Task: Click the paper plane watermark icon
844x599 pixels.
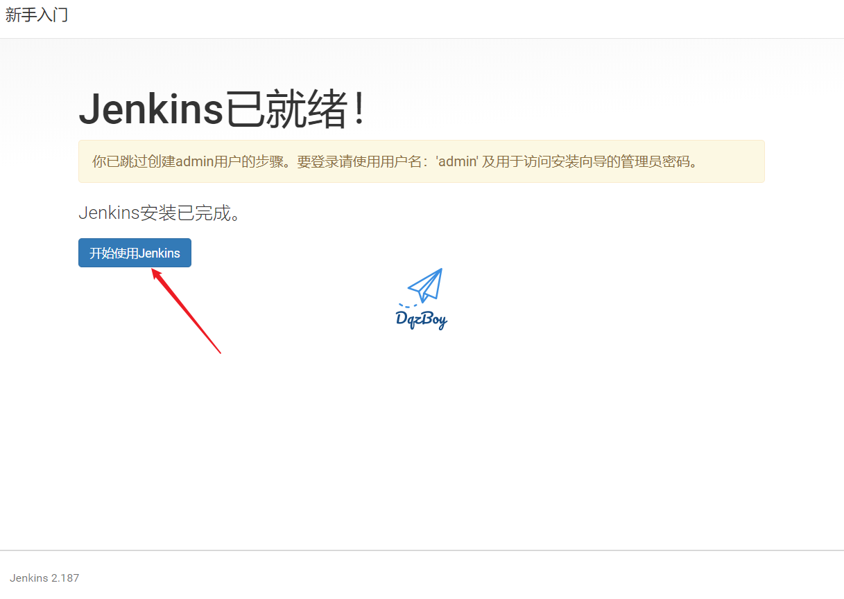Action: tap(425, 285)
